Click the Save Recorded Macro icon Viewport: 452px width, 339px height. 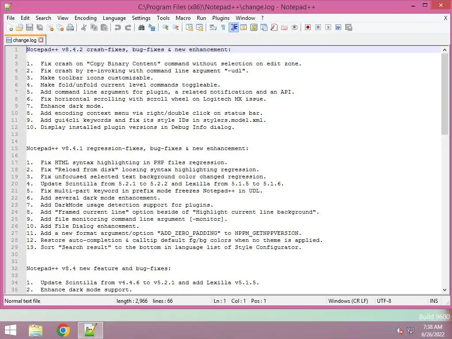(349, 28)
